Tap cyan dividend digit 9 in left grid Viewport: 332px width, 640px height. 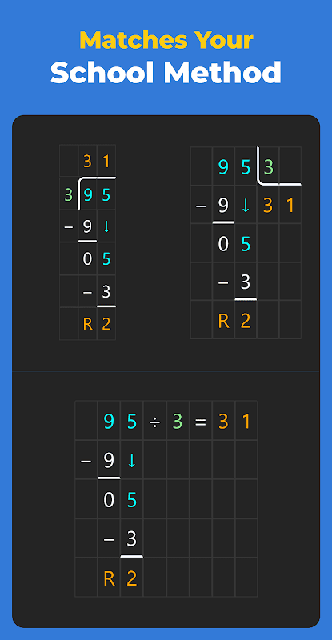point(87,195)
